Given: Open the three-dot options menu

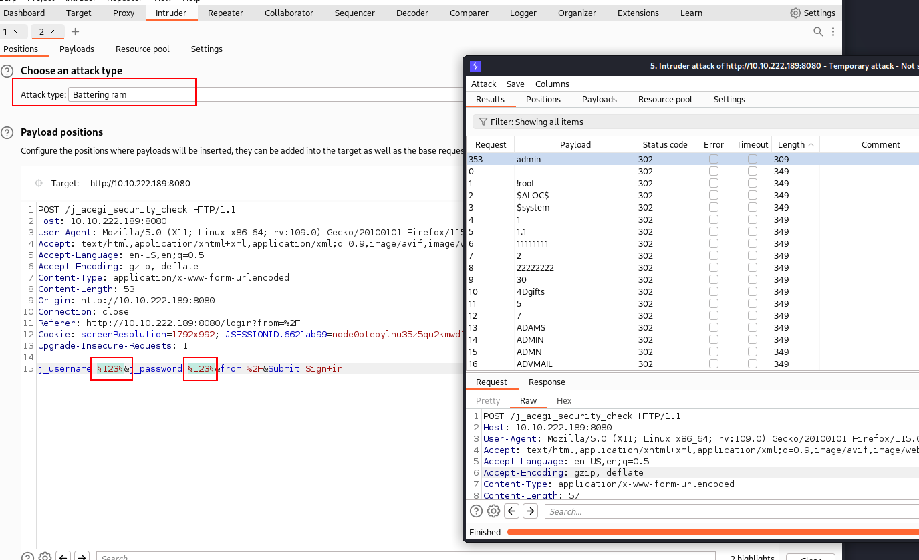Looking at the screenshot, I should [x=833, y=32].
